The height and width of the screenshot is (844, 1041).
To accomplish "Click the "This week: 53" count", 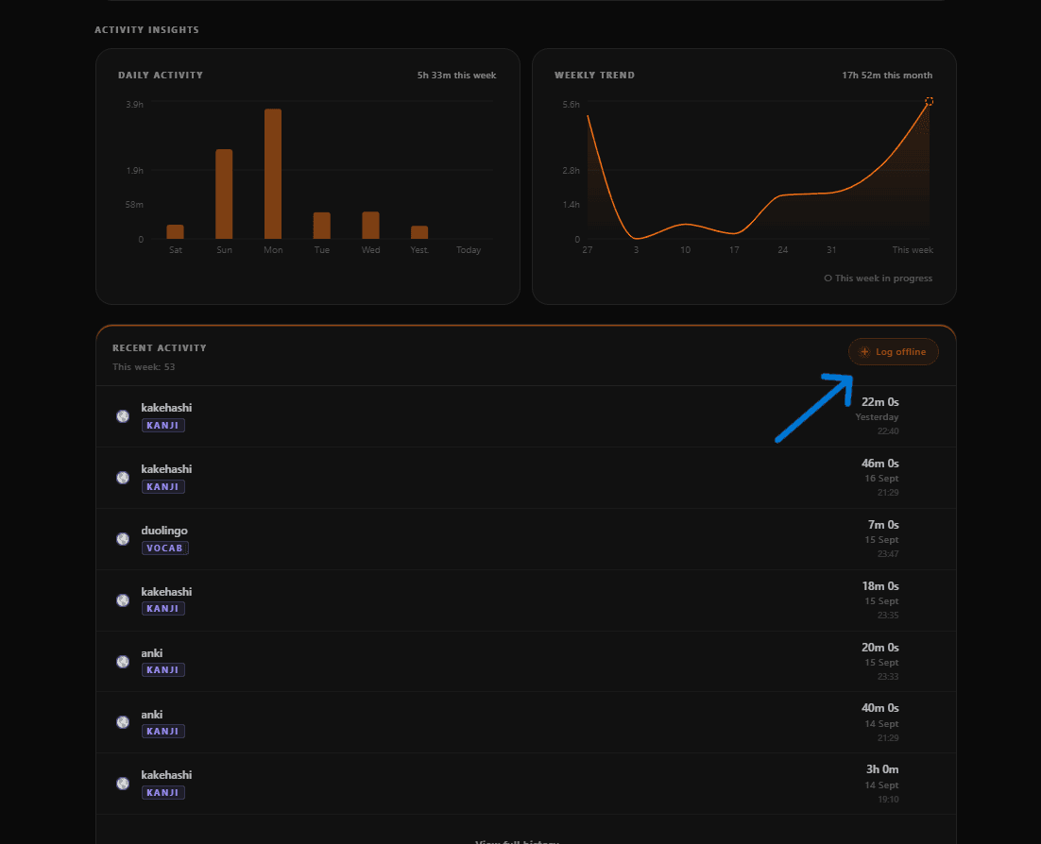I will (144, 367).
